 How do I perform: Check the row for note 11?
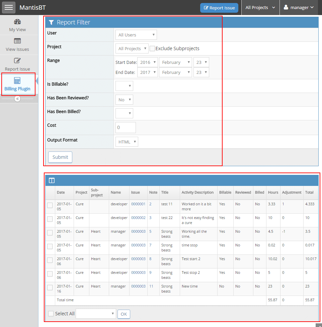pos(50,288)
